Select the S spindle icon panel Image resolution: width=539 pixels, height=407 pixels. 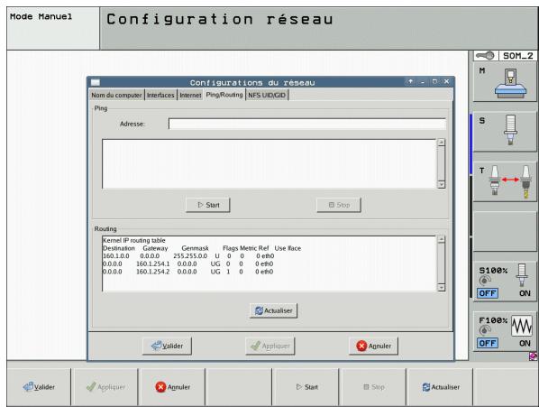pos(505,132)
